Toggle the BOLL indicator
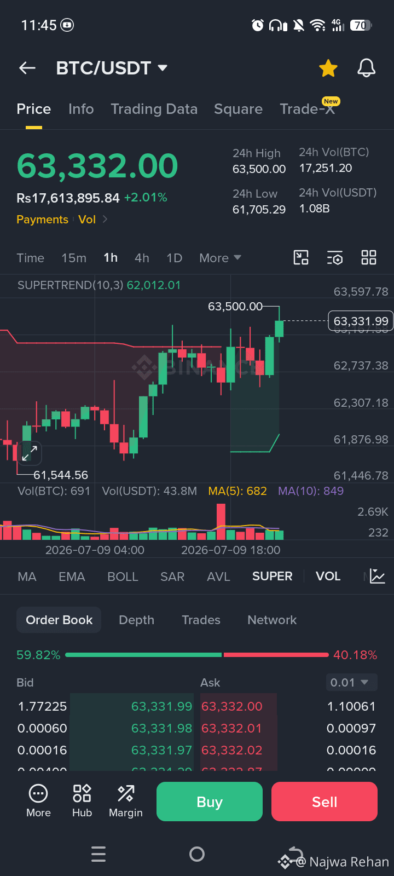 coord(123,577)
